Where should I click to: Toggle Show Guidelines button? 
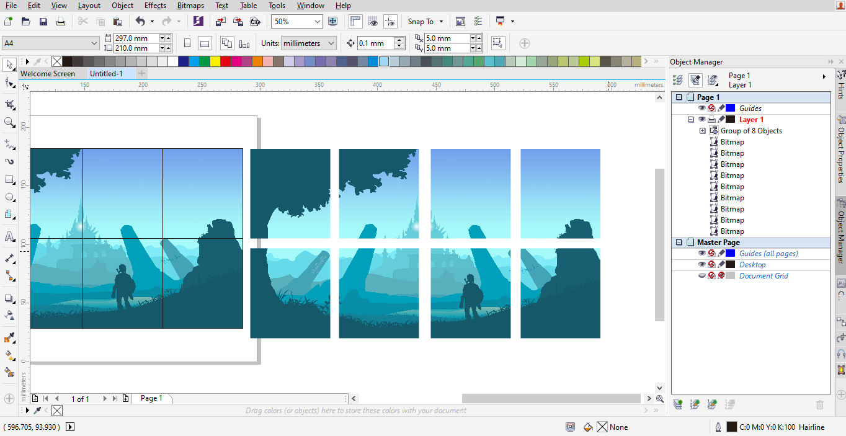tap(390, 21)
